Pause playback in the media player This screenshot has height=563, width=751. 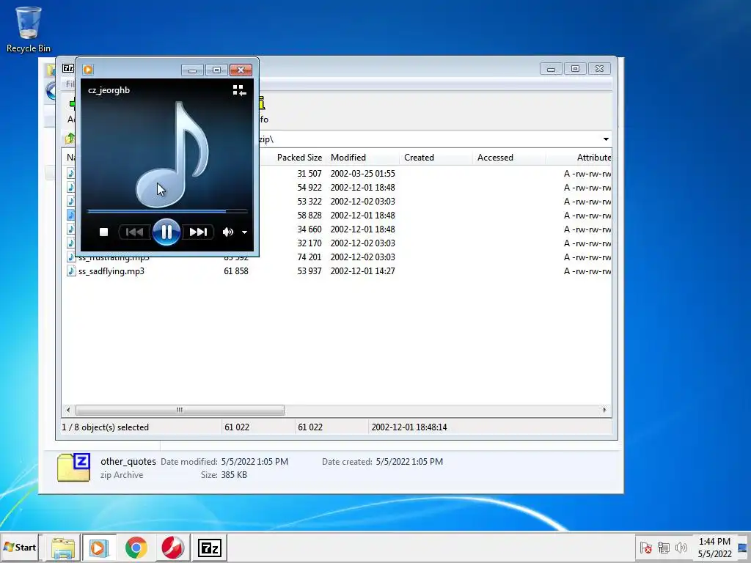(166, 232)
